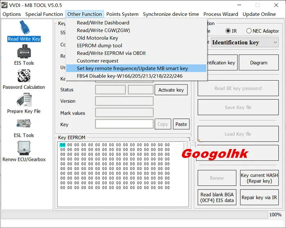The width and height of the screenshot is (286, 228).
Task: Click the partially hidden Identification key button
Action: [x=222, y=63]
